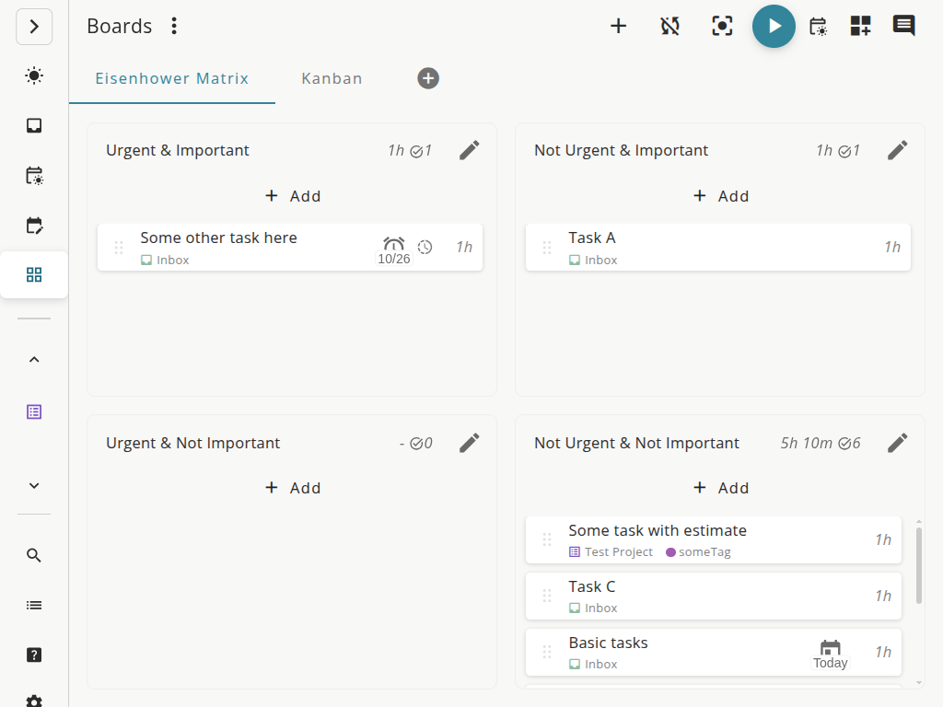Screen dimensions: 943x707
Task: Edit the Urgent & Important panel with the pencil
Action: coord(470,150)
